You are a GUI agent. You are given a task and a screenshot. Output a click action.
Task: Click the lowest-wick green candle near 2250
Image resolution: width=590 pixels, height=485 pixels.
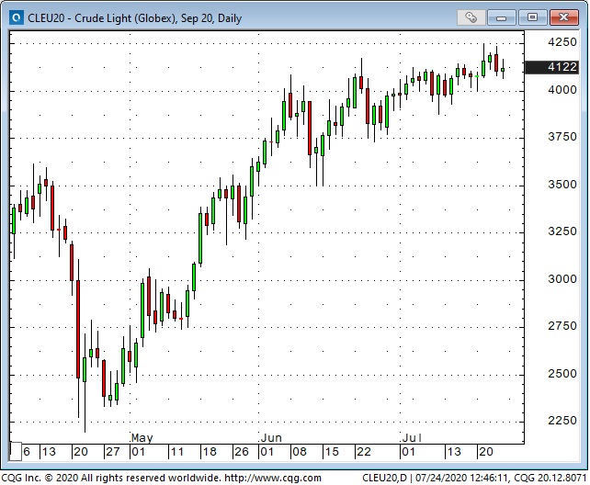pos(85,370)
